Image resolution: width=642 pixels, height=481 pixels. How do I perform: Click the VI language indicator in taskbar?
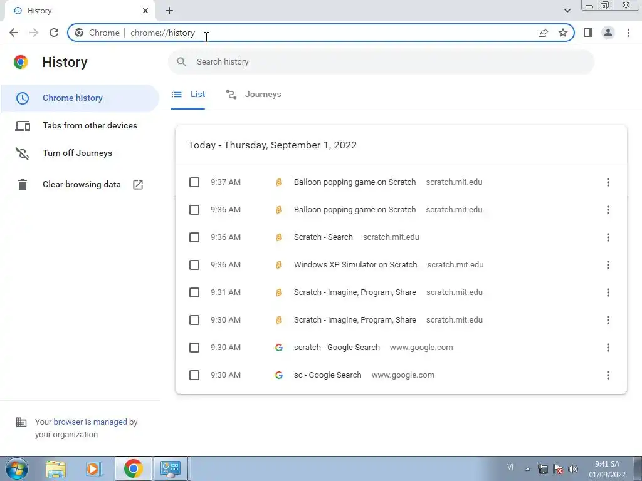(x=510, y=467)
